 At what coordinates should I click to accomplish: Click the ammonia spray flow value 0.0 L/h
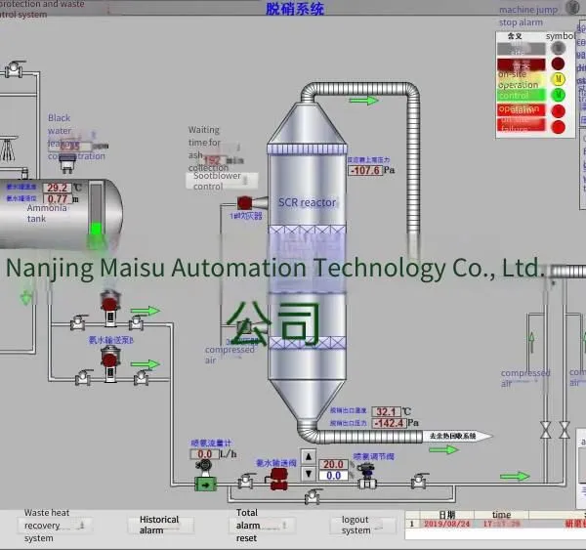coord(205,454)
